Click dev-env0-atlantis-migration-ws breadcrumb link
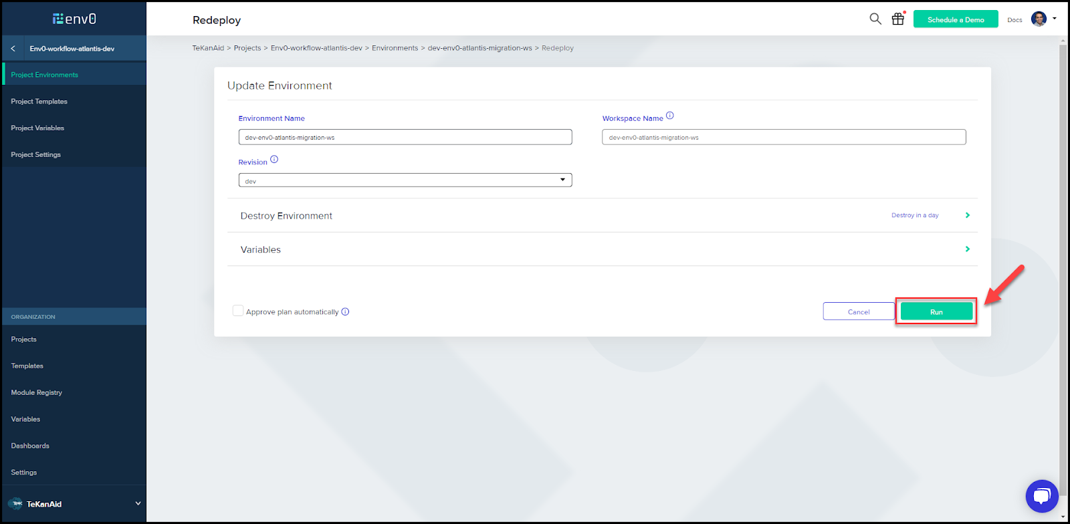 [480, 48]
